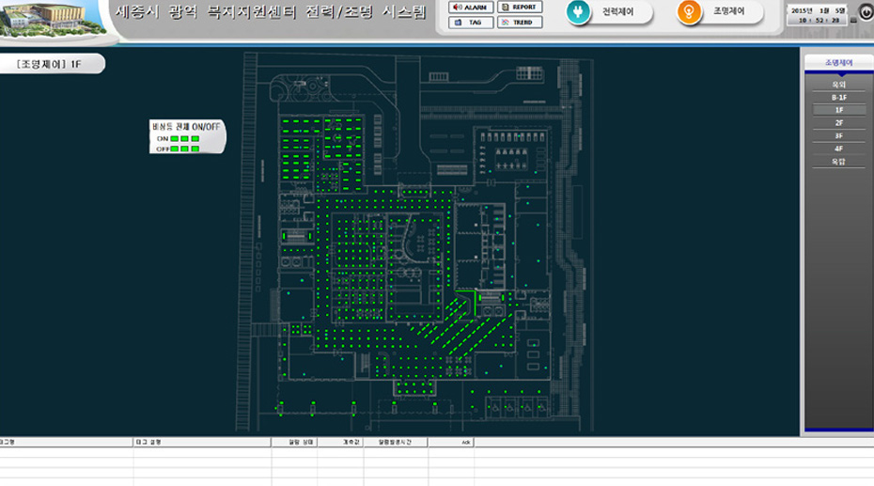Click the small icon beside the clock

tap(866, 13)
